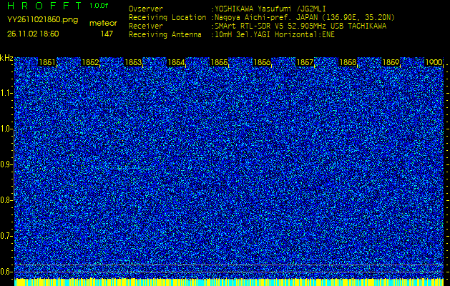Click the 1857 time marker
The width and height of the screenshot is (450, 286).
(x=305, y=62)
